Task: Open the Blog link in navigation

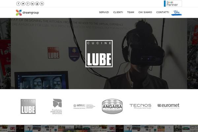Action: tap(177, 13)
